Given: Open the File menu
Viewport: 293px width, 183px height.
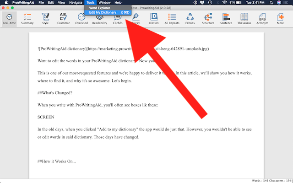Looking at the screenshot, I should (x=41, y=3).
